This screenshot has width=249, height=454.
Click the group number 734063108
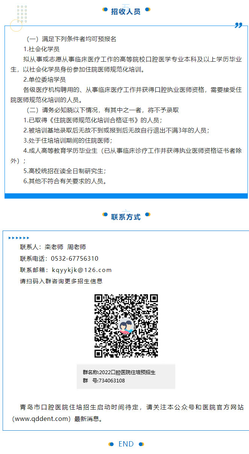tap(112, 381)
